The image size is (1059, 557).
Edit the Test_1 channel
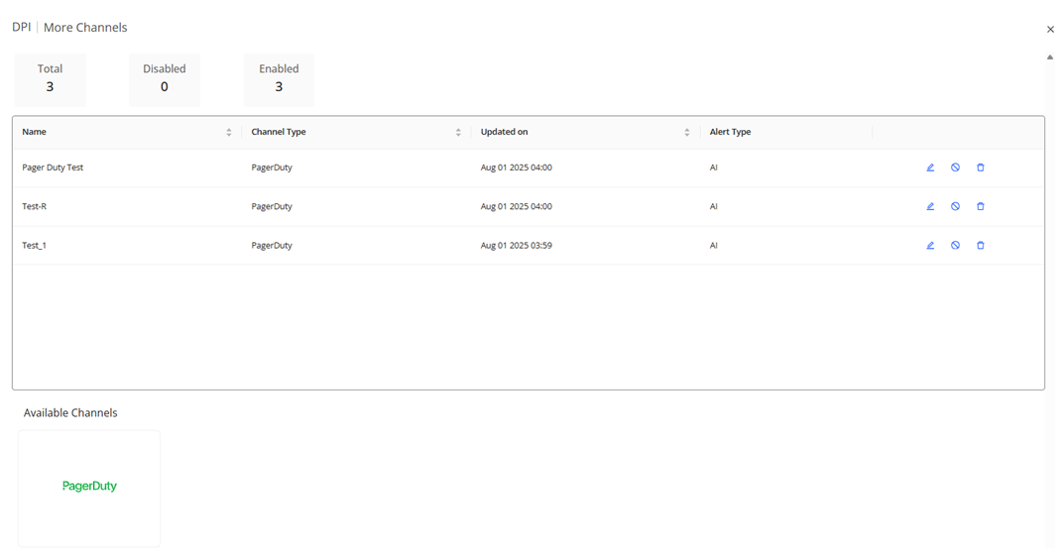tap(930, 245)
